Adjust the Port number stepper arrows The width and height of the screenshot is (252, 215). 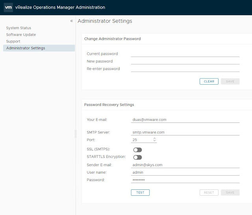(154, 139)
